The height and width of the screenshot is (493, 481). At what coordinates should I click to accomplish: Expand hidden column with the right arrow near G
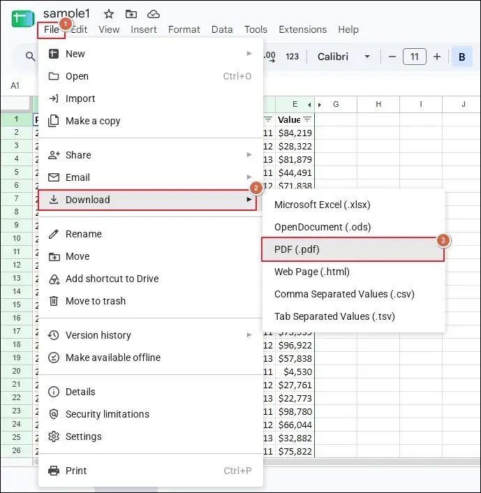(320, 105)
